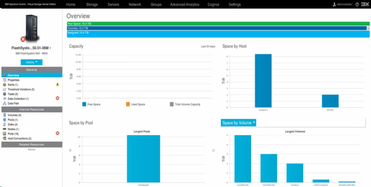Open the Actions dropdown button
The image size is (371, 187).
pyautogui.click(x=32, y=62)
